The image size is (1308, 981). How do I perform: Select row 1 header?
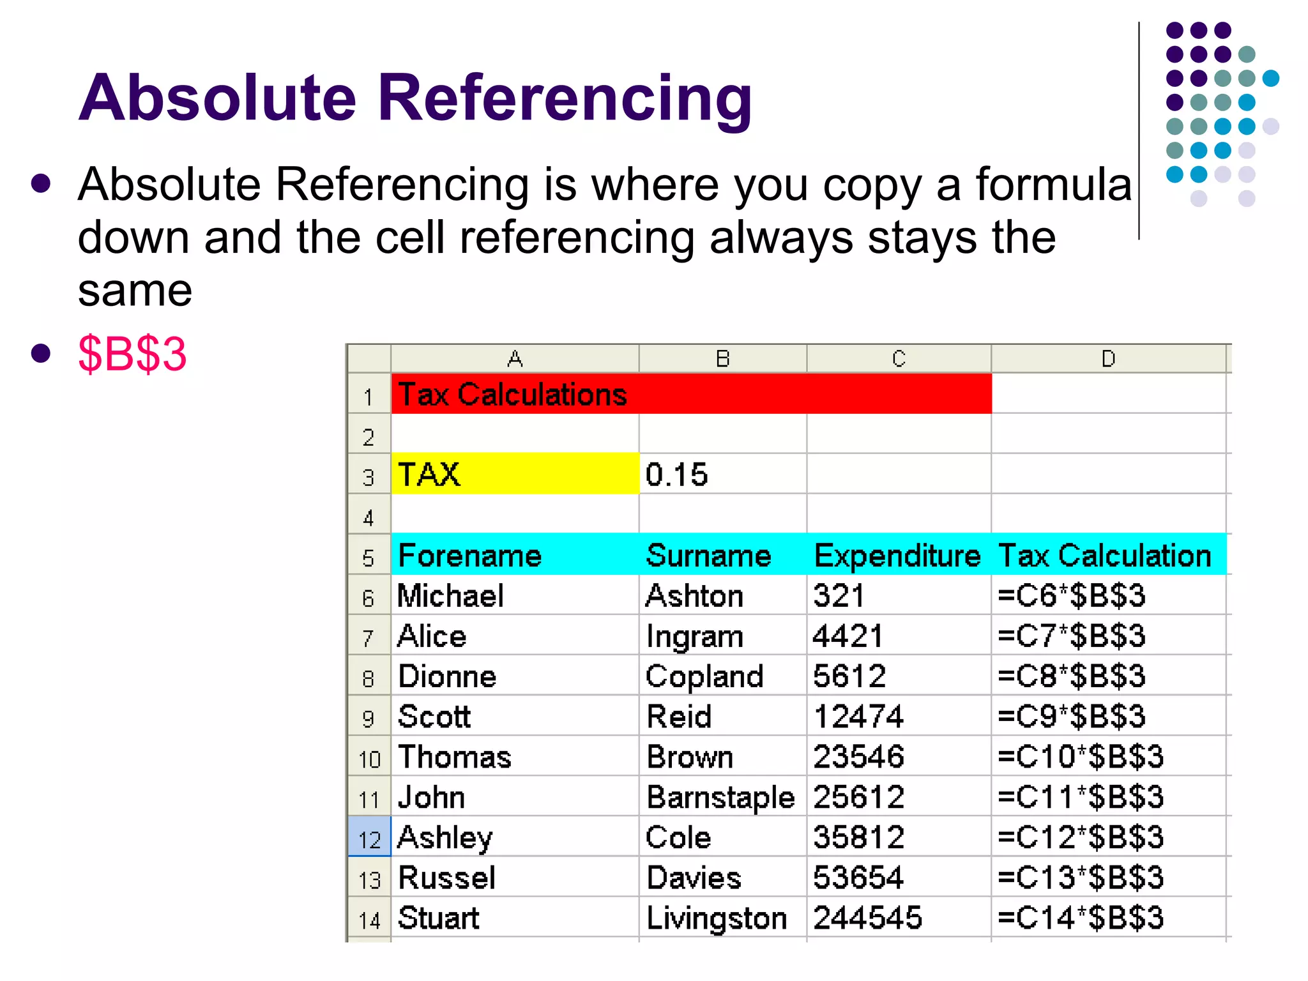pos(369,394)
